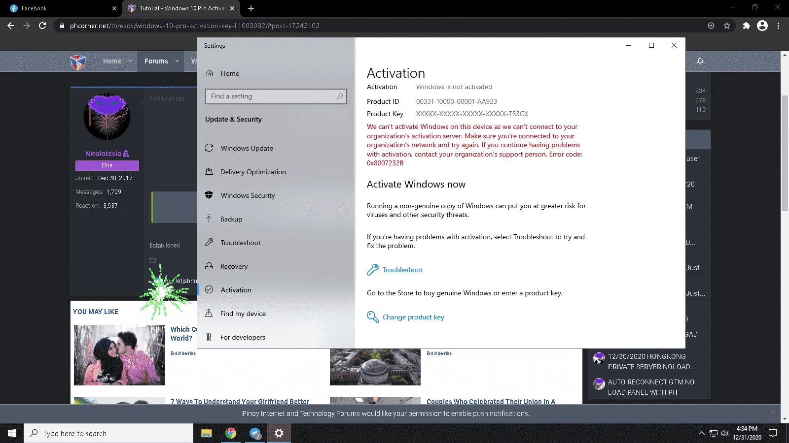Expand the Forums dropdown arrow
This screenshot has height=443, width=789.
click(x=177, y=62)
